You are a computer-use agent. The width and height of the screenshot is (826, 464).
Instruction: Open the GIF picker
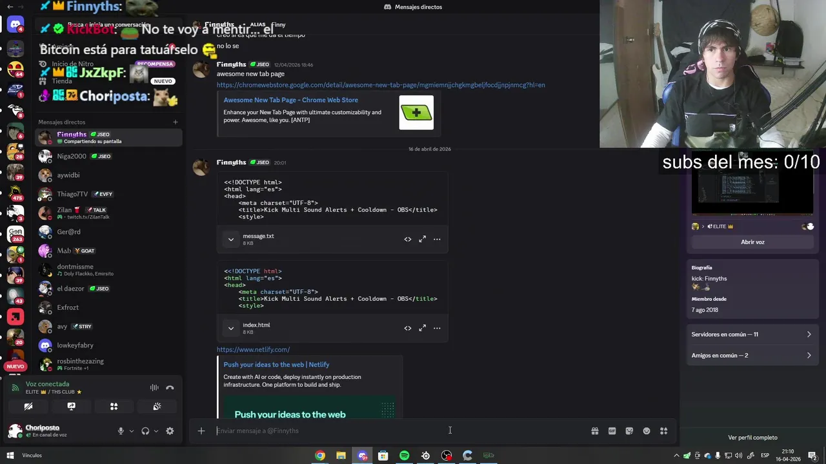click(x=612, y=431)
